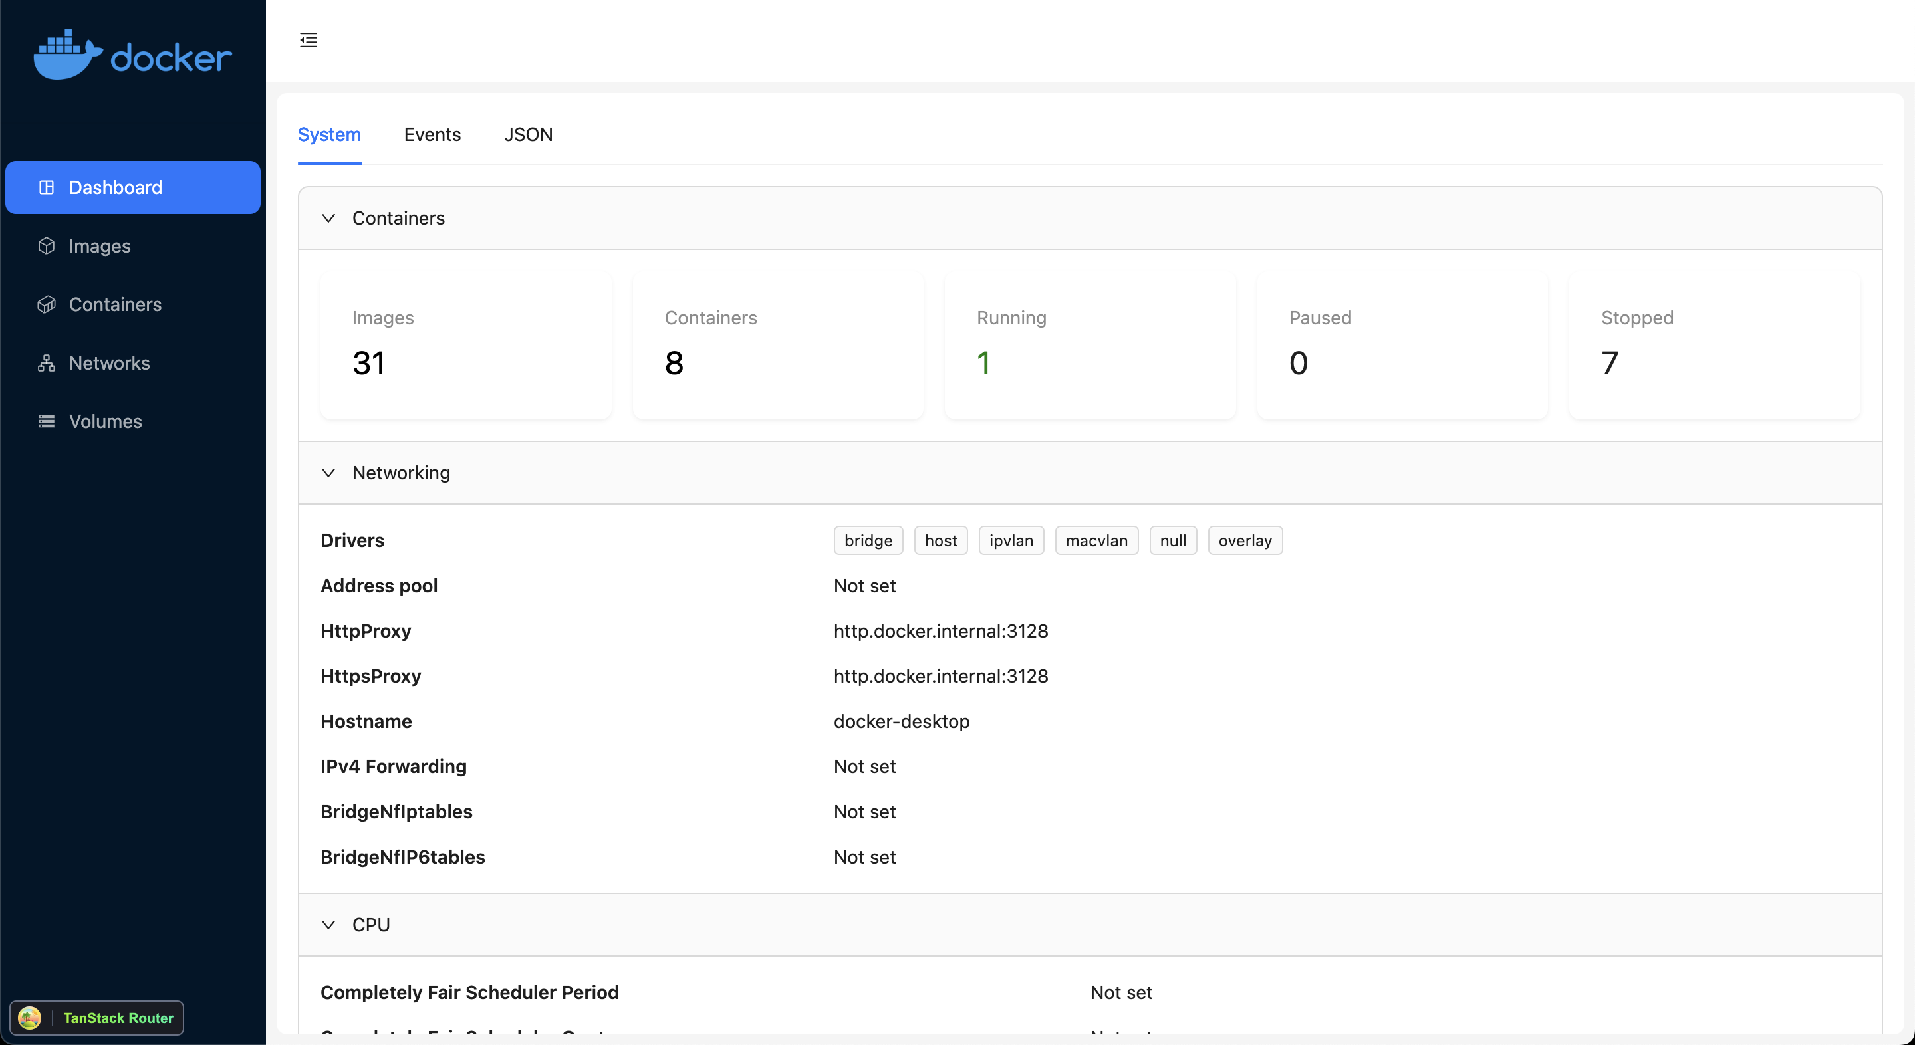Collapse the Networking section chevron

click(x=328, y=473)
